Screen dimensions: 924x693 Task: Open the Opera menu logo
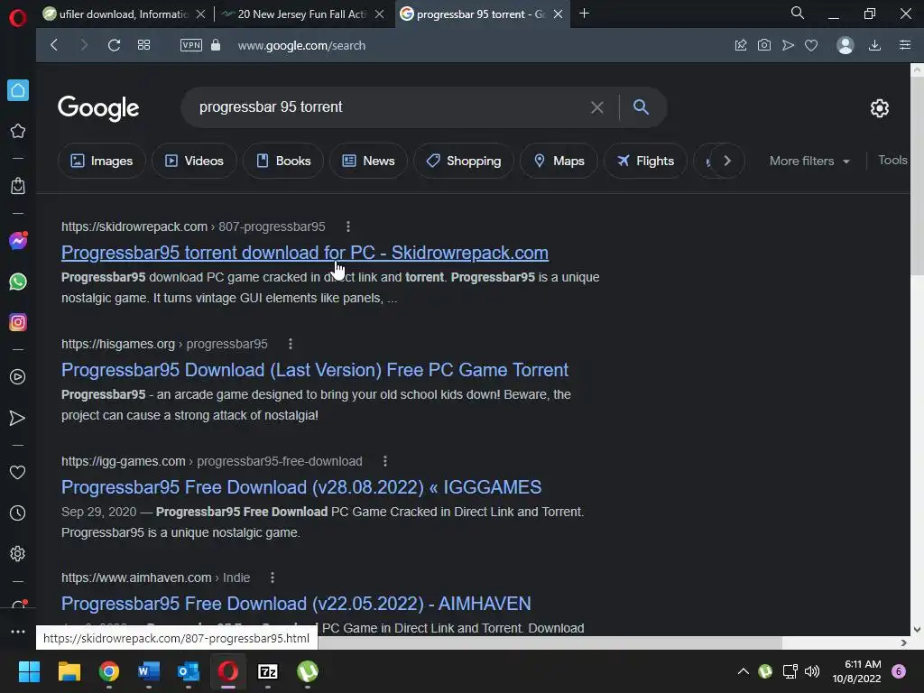18,18
